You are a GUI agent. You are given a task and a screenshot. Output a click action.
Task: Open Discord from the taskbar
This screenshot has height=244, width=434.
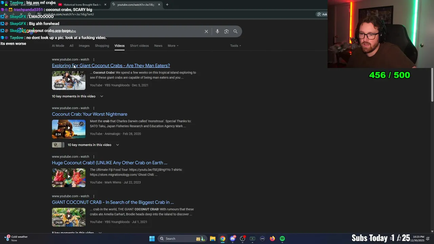pyautogui.click(x=233, y=239)
